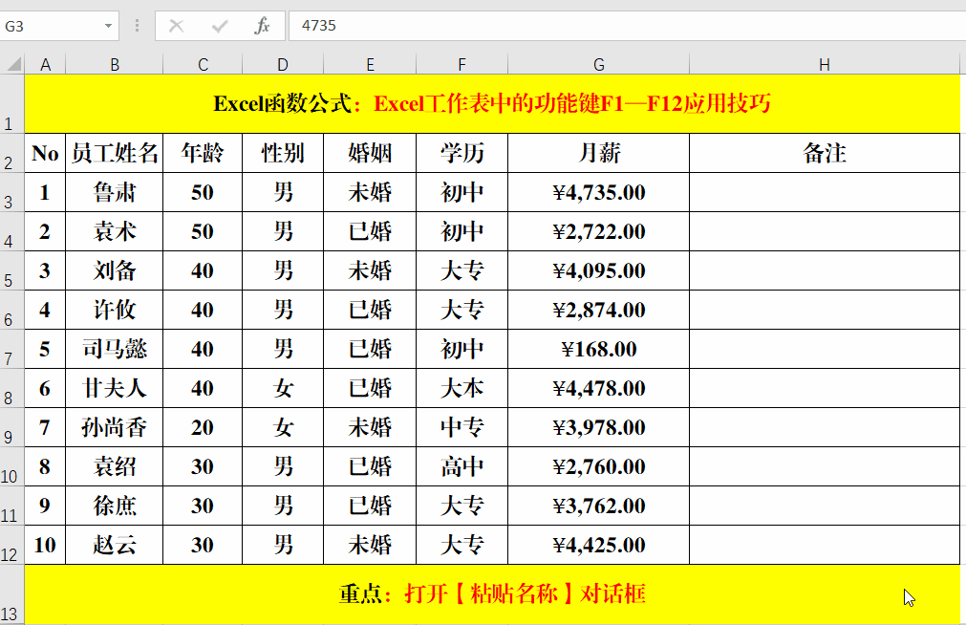This screenshot has height=625, width=966.
Task: Click the Select All corner triangle
Action: pyautogui.click(x=12, y=64)
